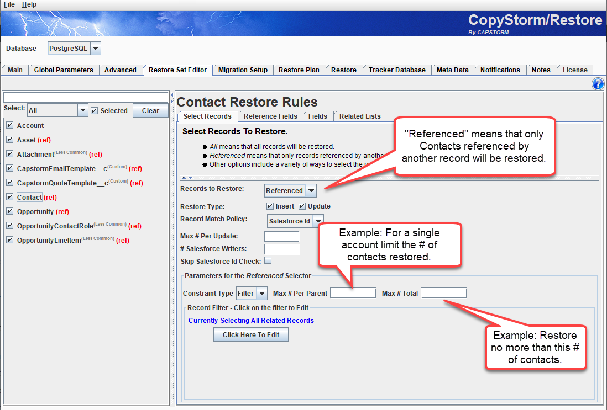Select the Attachment (ref) row label
607x410 pixels.
click(60, 154)
